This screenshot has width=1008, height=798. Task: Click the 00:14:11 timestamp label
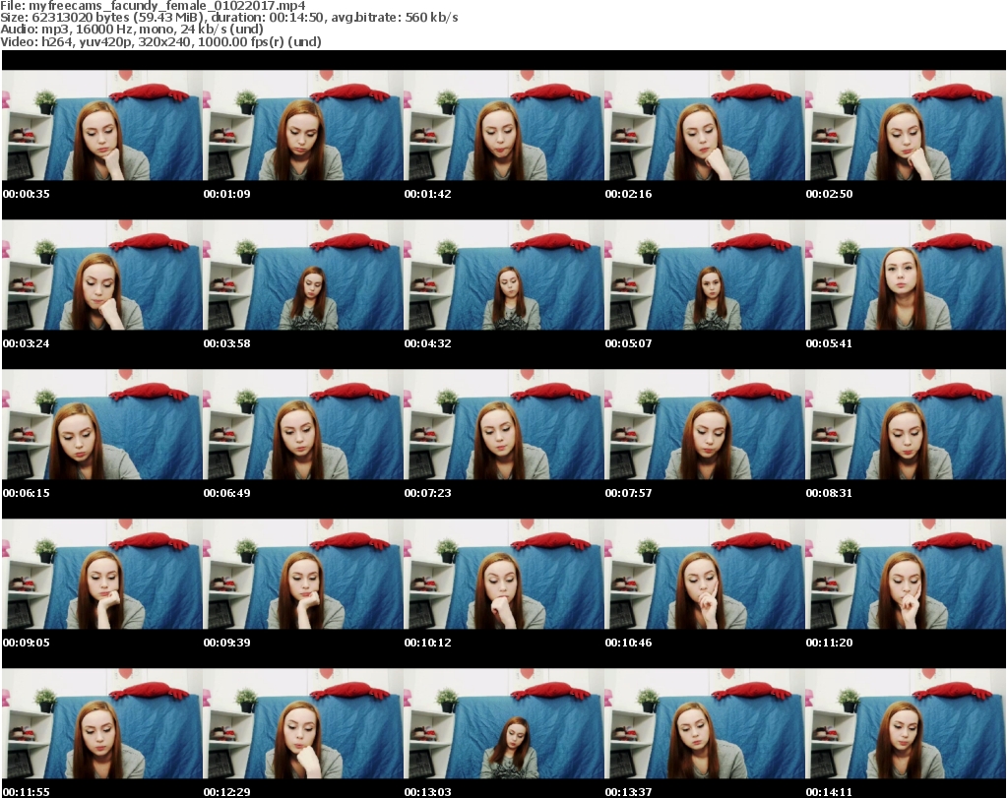click(x=829, y=792)
